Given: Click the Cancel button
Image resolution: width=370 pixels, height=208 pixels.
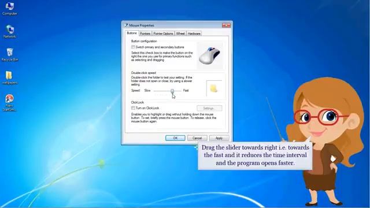Looking at the screenshot, I should pyautogui.click(x=197, y=138).
